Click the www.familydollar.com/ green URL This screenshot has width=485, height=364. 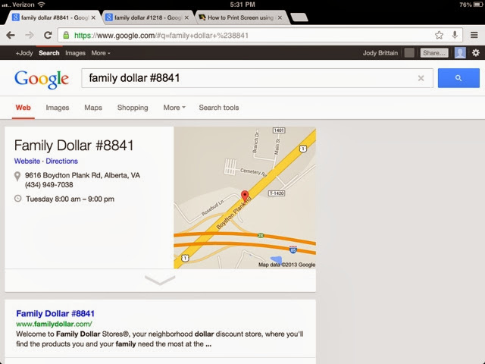pyautogui.click(x=54, y=324)
